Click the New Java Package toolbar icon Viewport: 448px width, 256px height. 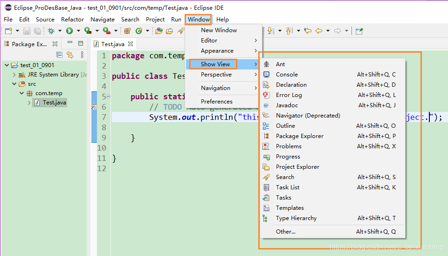[x=127, y=31]
